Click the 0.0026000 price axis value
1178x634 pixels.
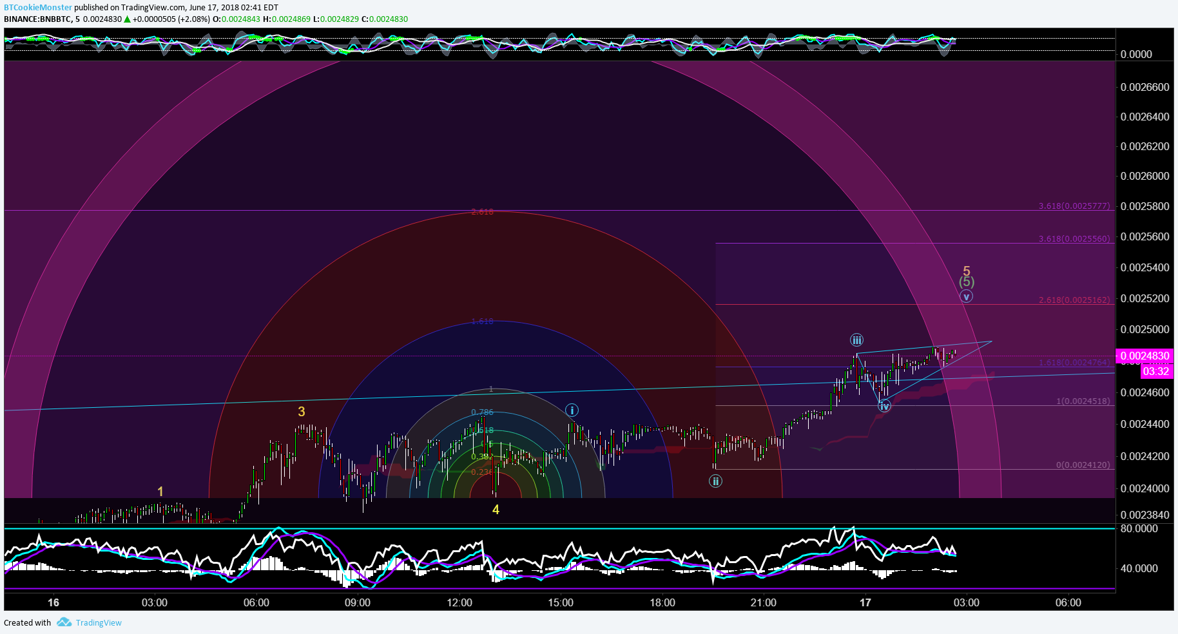pyautogui.click(x=1144, y=176)
